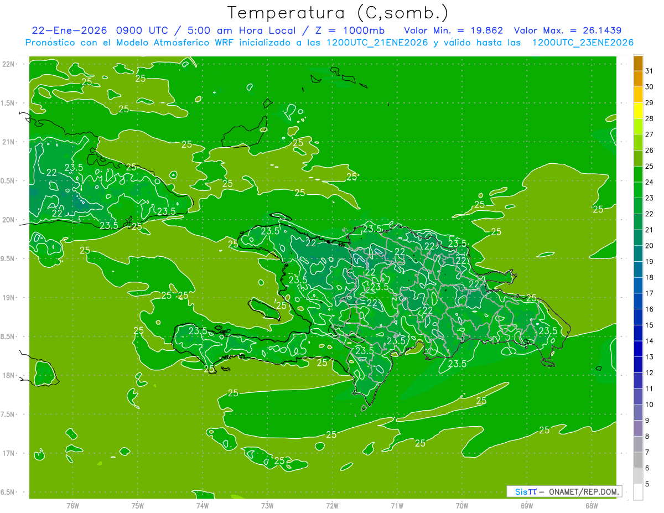Click the '71W' longitude axis label
The image size is (664, 513).
pyautogui.click(x=397, y=505)
